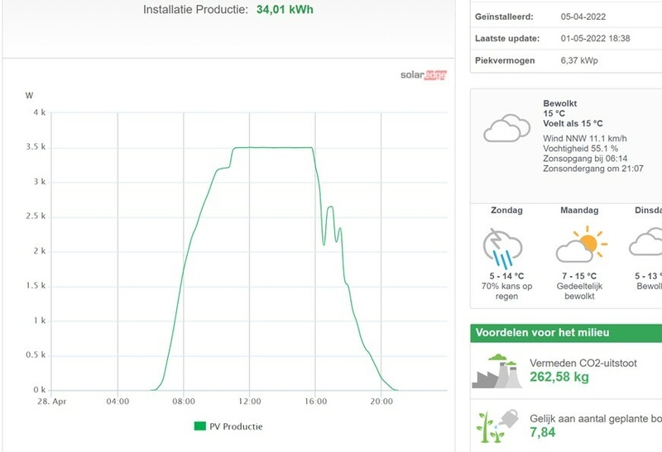Click Zonsondergang om 21:07 text
Viewport: 662px width, 452px height.
[593, 169]
